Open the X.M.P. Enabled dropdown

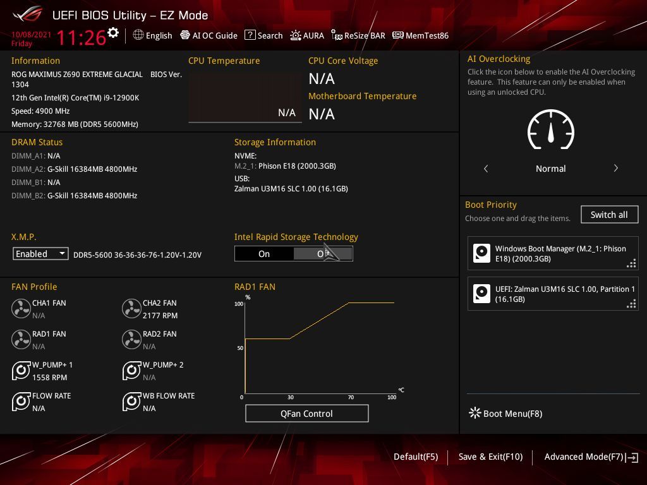(x=40, y=254)
